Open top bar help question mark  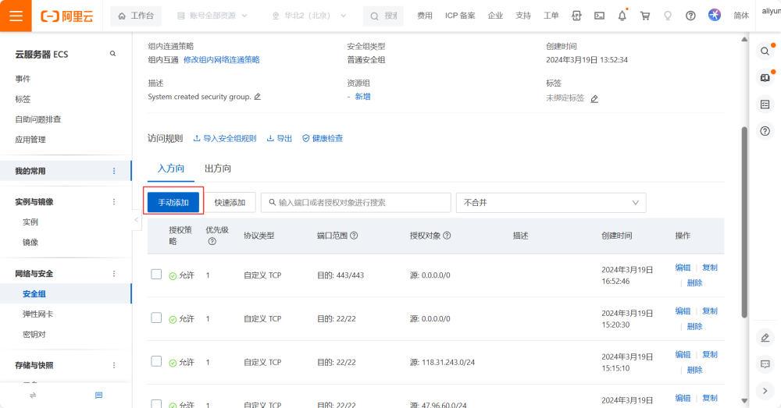coord(690,16)
